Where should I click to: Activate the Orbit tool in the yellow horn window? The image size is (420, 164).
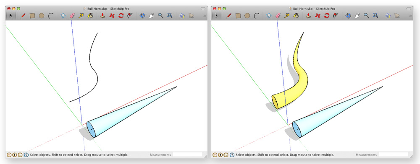[x=348, y=16]
